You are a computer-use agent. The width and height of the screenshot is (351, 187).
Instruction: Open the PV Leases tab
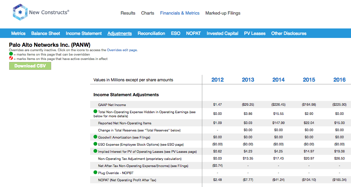point(255,34)
